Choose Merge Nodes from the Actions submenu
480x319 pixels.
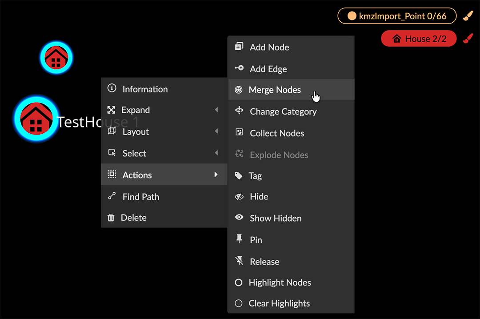click(x=275, y=90)
